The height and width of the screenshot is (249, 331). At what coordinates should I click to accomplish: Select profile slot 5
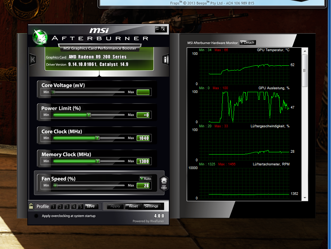click(x=80, y=206)
